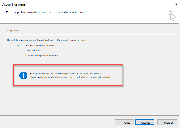Click the blue information icon
This screenshot has height=128, width=180.
[x=23, y=75]
